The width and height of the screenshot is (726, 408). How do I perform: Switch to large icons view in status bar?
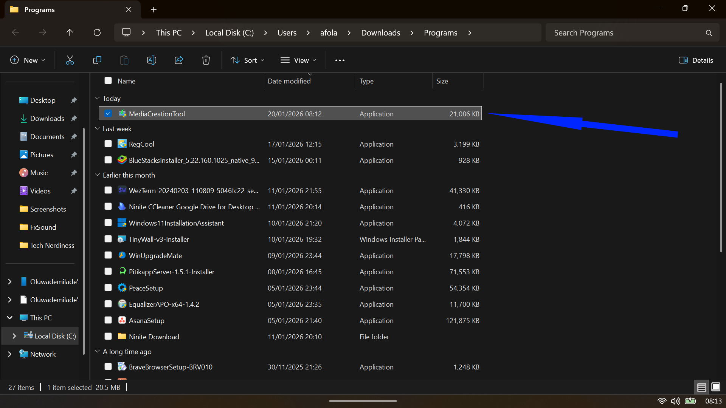716,387
